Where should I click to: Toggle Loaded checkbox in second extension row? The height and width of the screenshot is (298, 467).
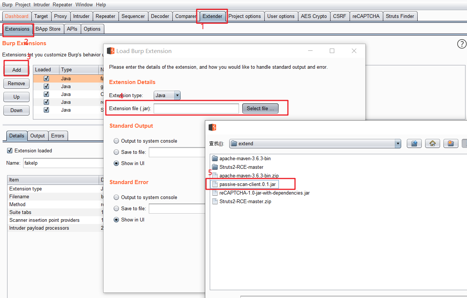pyautogui.click(x=46, y=87)
